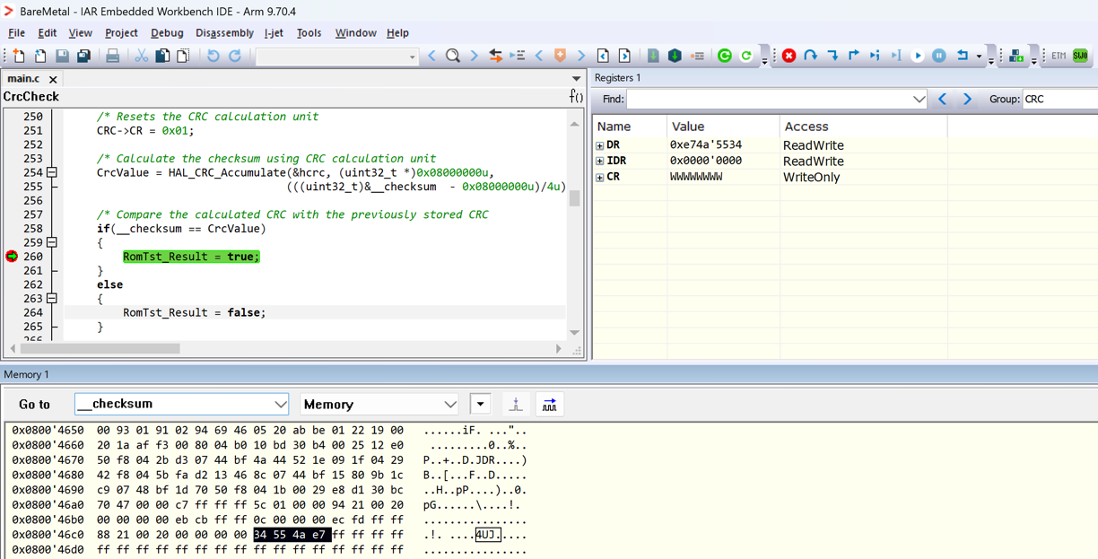
Task: Cut selection with scissors icon
Action: click(141, 56)
